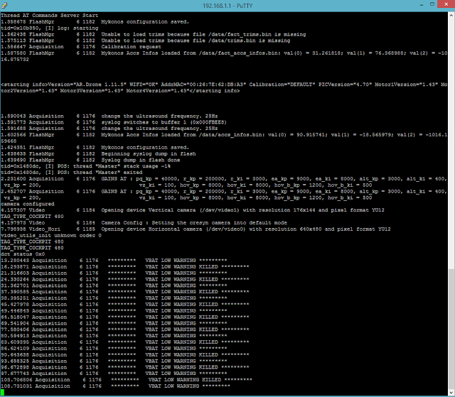Click the 21.316603 VBAT LOW WARNING line
Image resolution: width=455 pixels, height=397 pixels.
114,273
